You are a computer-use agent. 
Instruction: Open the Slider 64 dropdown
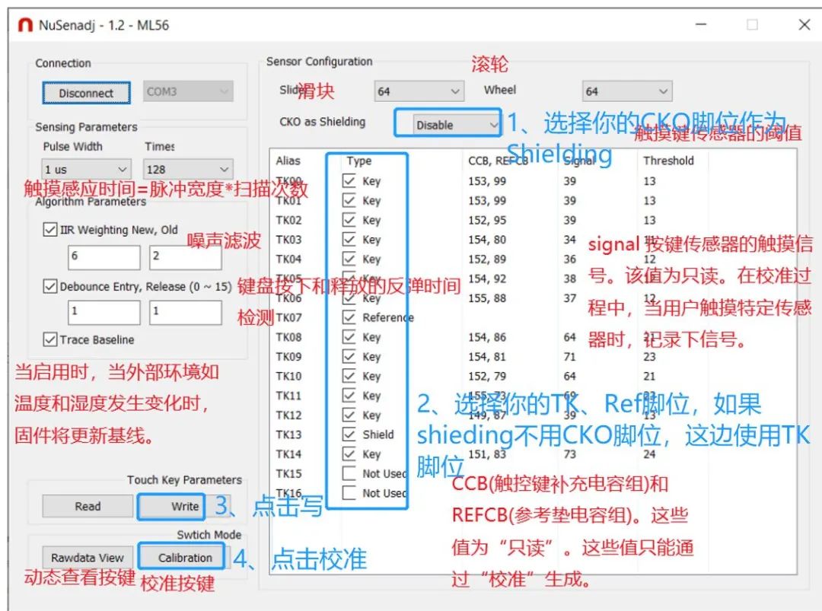[419, 91]
